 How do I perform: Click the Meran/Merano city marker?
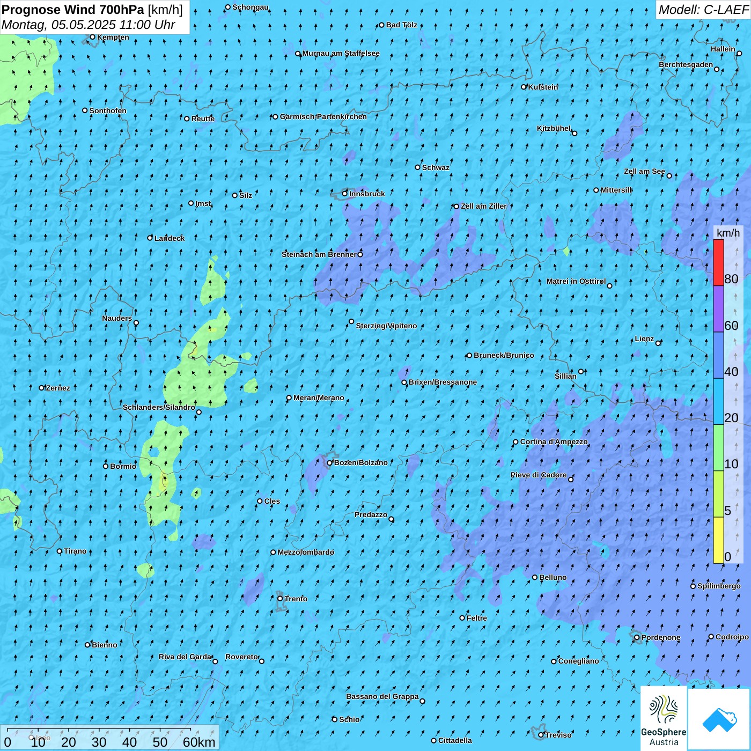(x=289, y=398)
